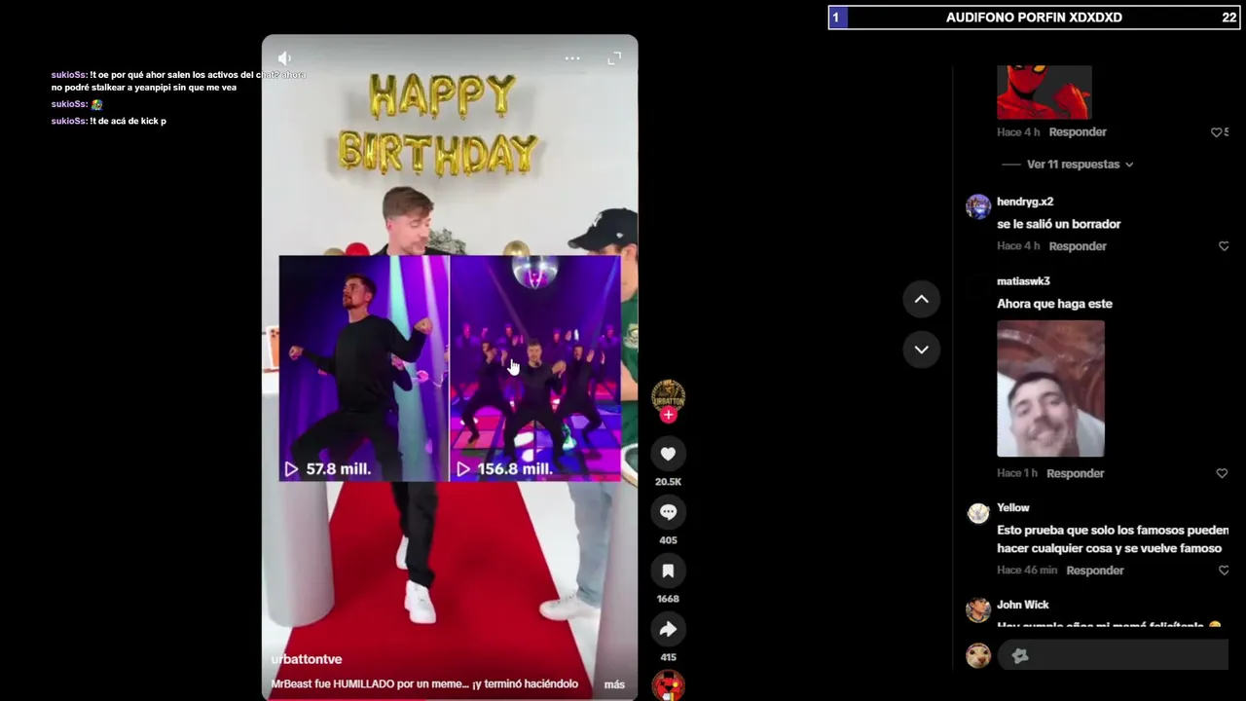Click the 57.8 mill. dance clip thumbnail
The height and width of the screenshot is (701, 1246).
coord(364,368)
